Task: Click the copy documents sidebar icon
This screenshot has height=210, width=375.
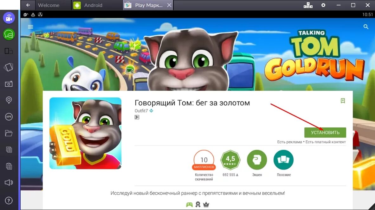Action: coord(9,150)
